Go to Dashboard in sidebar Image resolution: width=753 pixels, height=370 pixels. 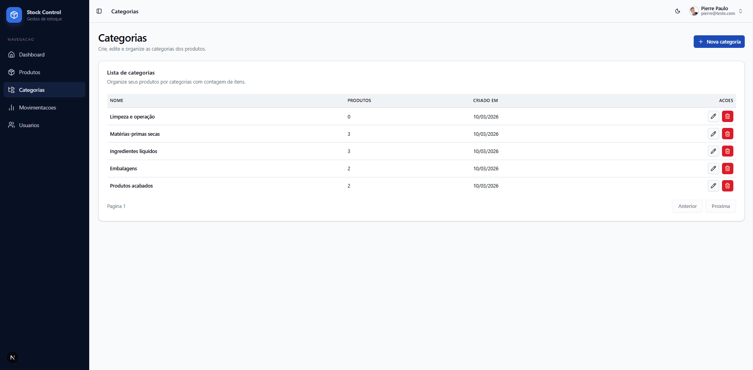point(32,55)
